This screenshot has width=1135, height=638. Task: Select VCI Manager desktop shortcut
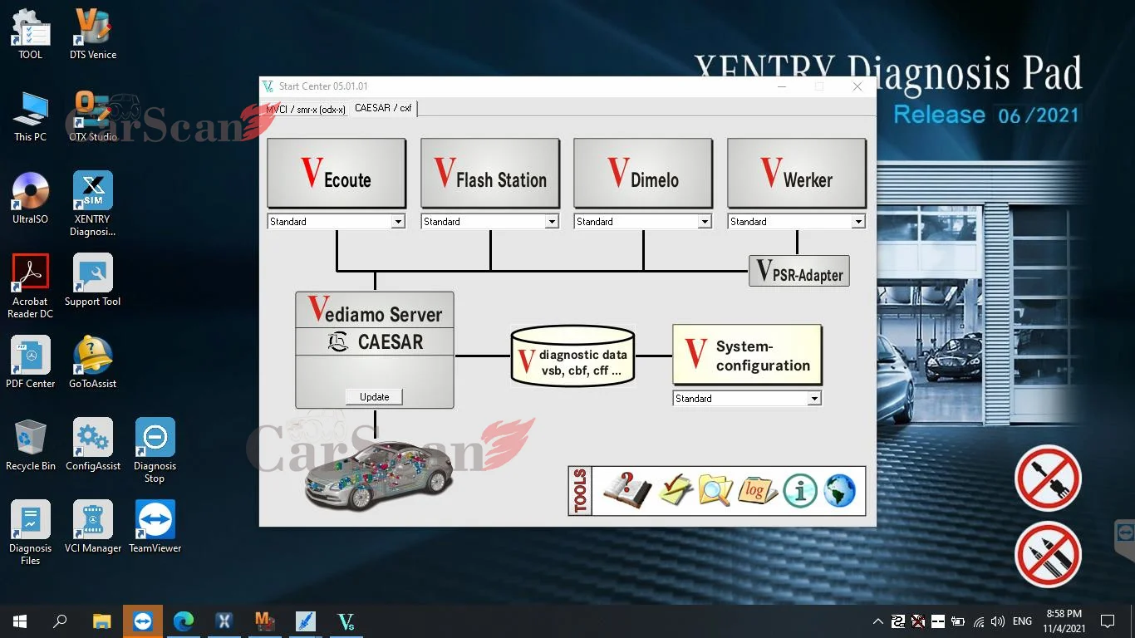click(93, 528)
